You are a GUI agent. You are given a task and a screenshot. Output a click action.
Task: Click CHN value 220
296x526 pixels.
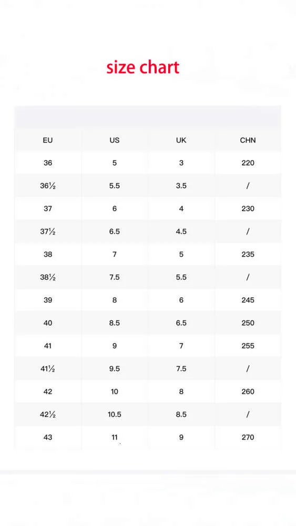point(248,163)
